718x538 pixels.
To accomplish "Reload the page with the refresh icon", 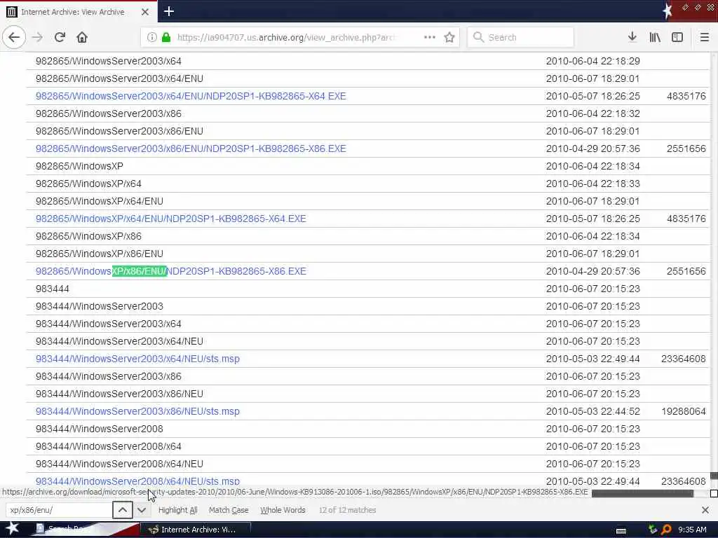I will 60,37.
